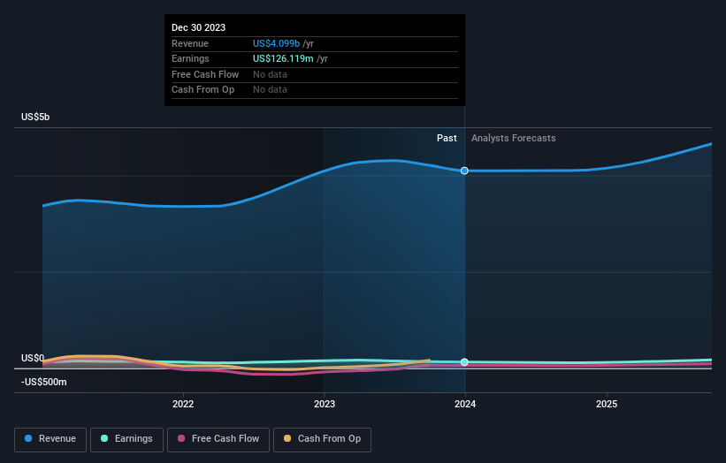726x463 pixels.
Task: Click the US$0 y-axis label
Action: coord(33,358)
